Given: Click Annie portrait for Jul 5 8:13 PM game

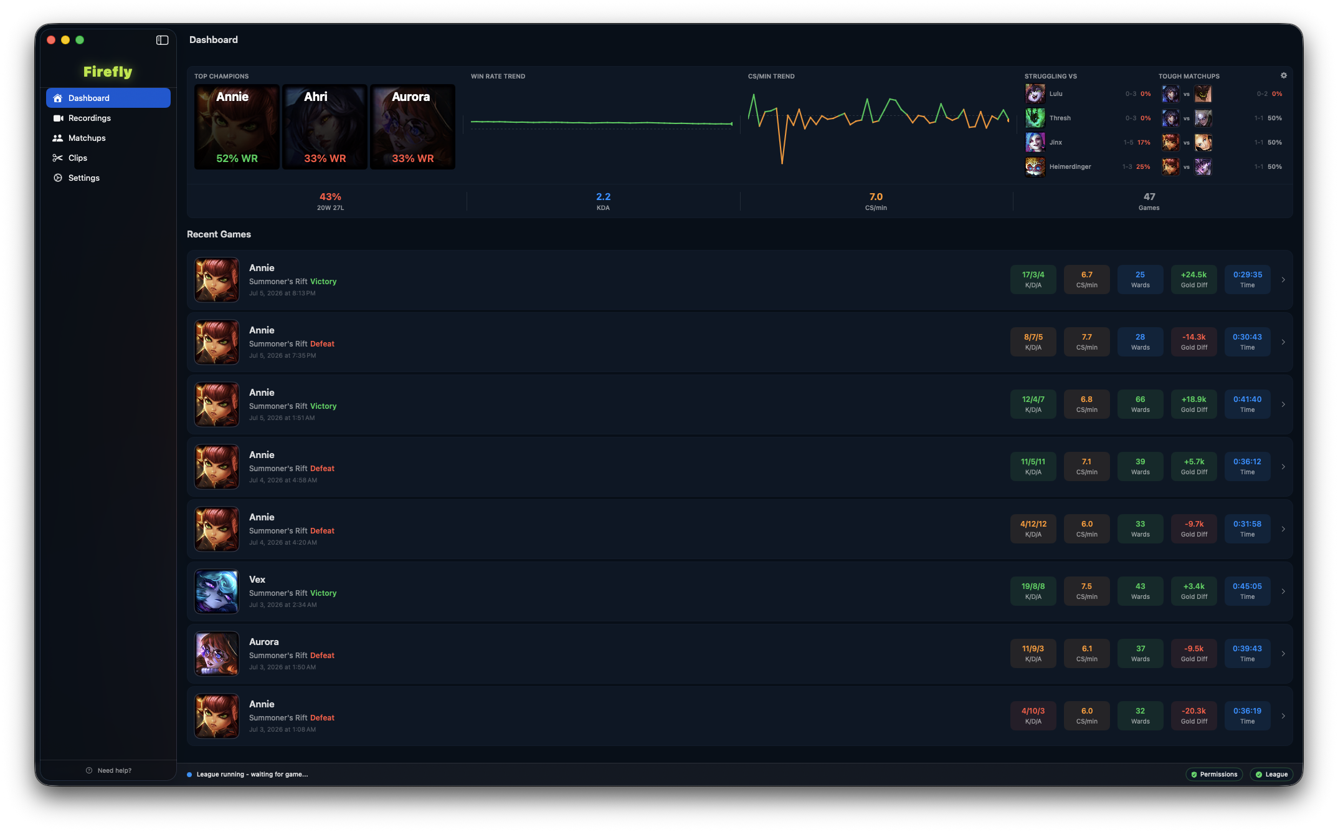Looking at the screenshot, I should click(x=217, y=280).
